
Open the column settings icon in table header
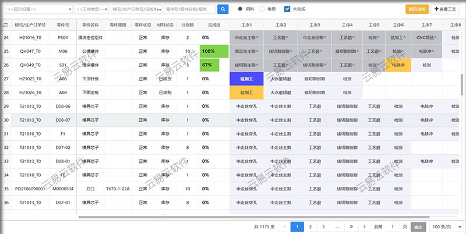(x=5, y=25)
